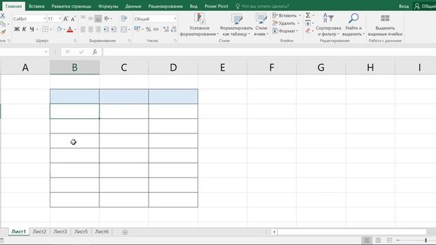Click the Cut scissors icon
Viewport: 436px width, 245px height.
coord(3,16)
